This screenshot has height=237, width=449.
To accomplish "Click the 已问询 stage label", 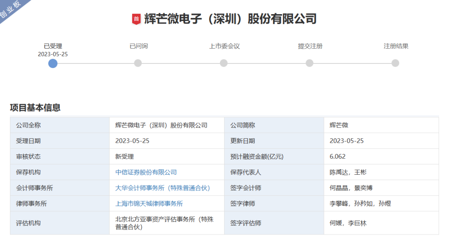I will [x=138, y=46].
